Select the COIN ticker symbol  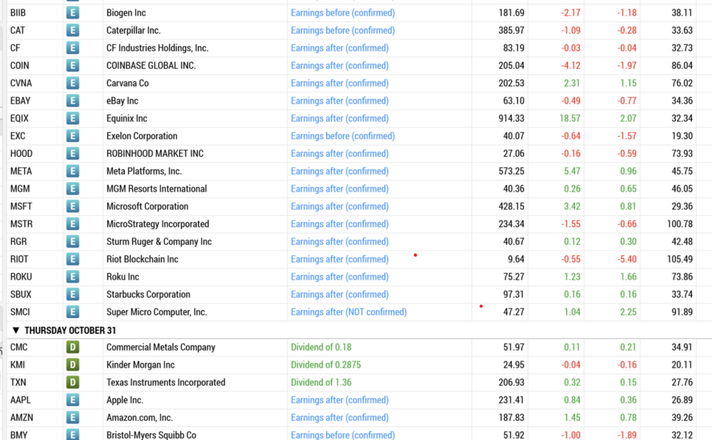click(19, 66)
